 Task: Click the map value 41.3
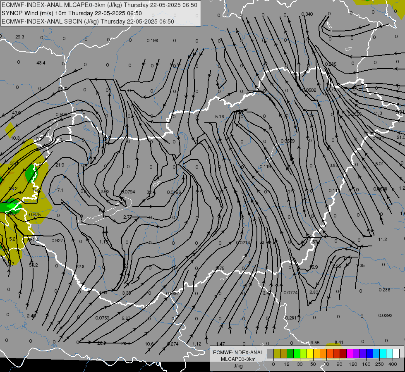click(378, 113)
